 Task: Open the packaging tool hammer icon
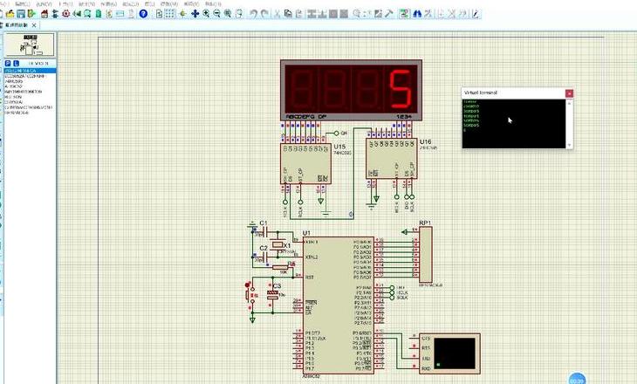click(x=389, y=14)
